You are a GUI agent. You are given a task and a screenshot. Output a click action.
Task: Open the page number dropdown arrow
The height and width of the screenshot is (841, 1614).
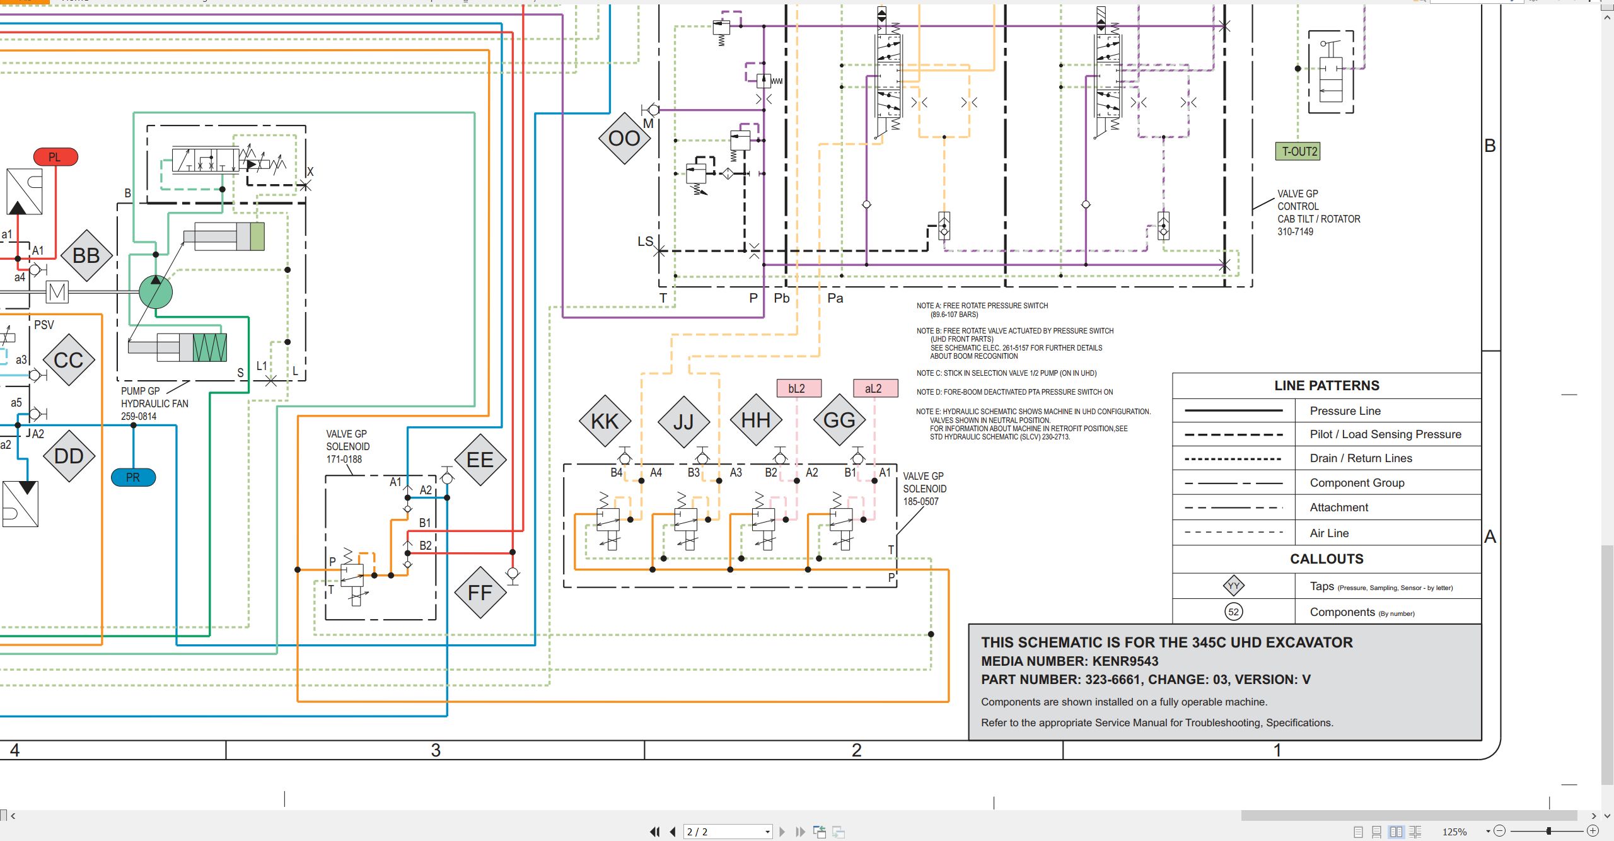coord(767,832)
